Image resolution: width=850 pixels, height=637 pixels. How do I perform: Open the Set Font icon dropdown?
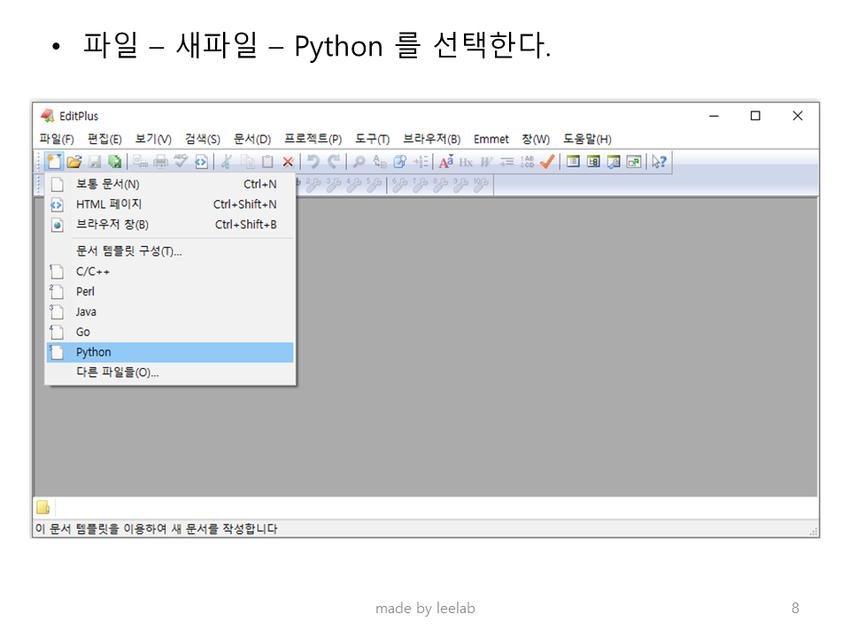445,161
